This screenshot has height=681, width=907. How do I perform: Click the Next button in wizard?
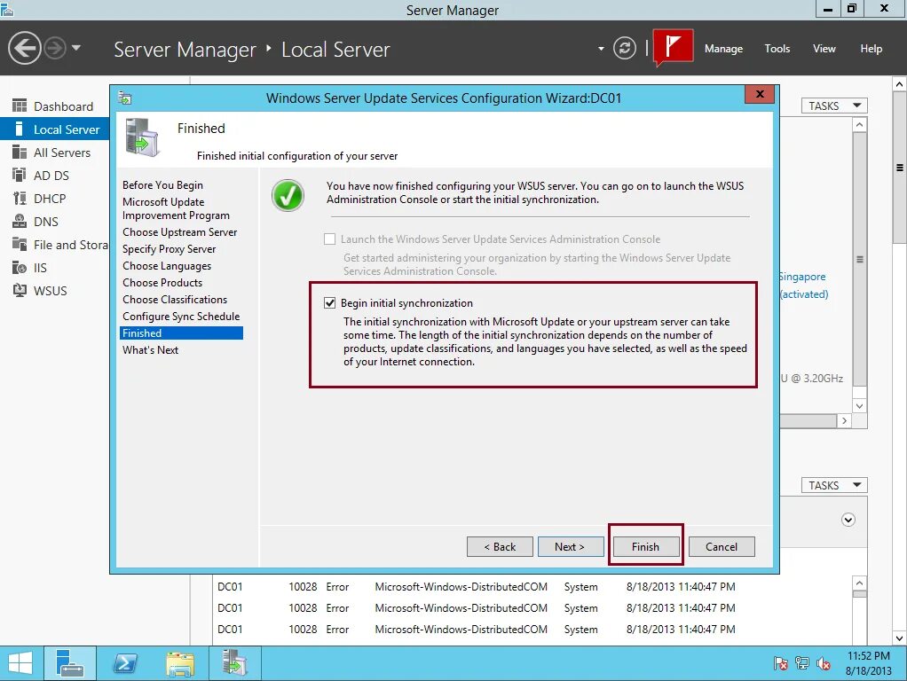pyautogui.click(x=571, y=547)
